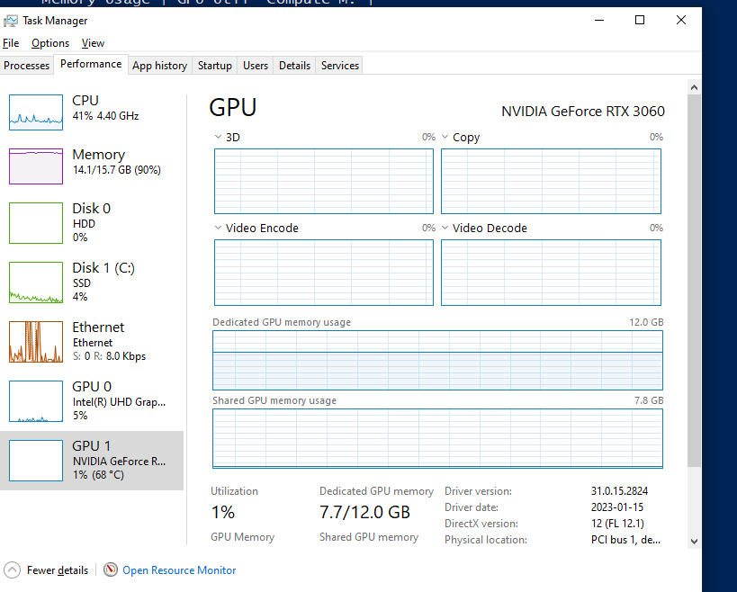Viewport: 737px width, 592px height.
Task: Open the Disk 0 HDD graph
Action: click(x=36, y=224)
